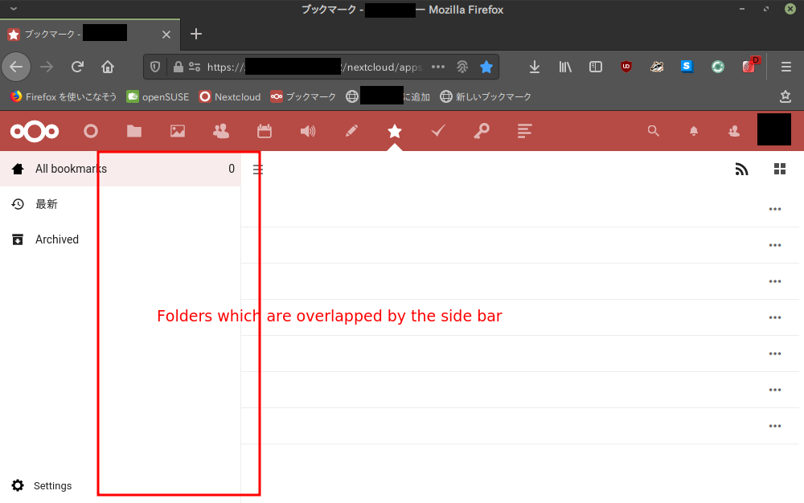Screen dimensions: 804x503
Task: Open the Contacts app icon
Action: pyautogui.click(x=221, y=131)
